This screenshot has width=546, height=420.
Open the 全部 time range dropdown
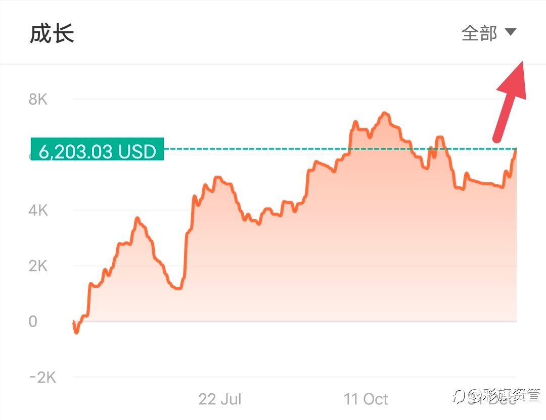(x=488, y=33)
